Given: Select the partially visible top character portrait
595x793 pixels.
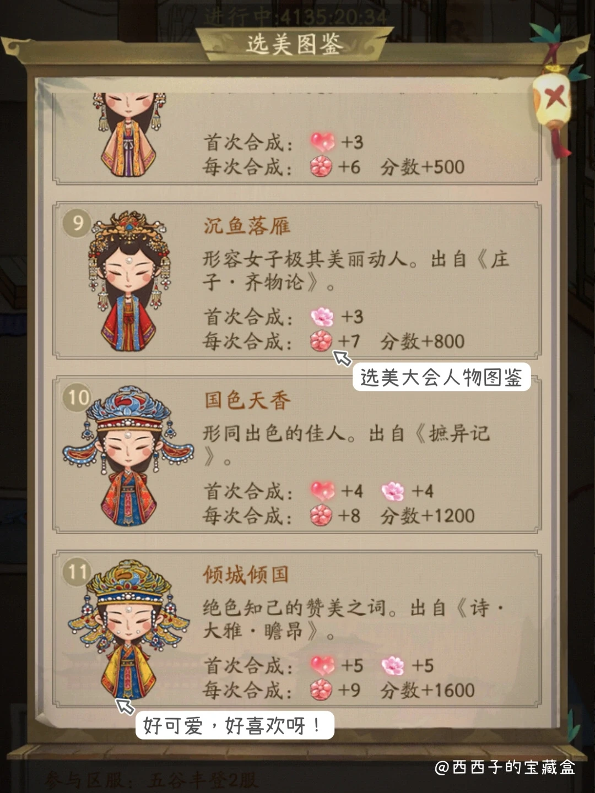Looking at the screenshot, I should pos(129,135).
